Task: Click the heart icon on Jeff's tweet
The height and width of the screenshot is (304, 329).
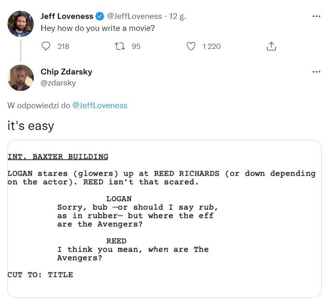Action: click(191, 46)
